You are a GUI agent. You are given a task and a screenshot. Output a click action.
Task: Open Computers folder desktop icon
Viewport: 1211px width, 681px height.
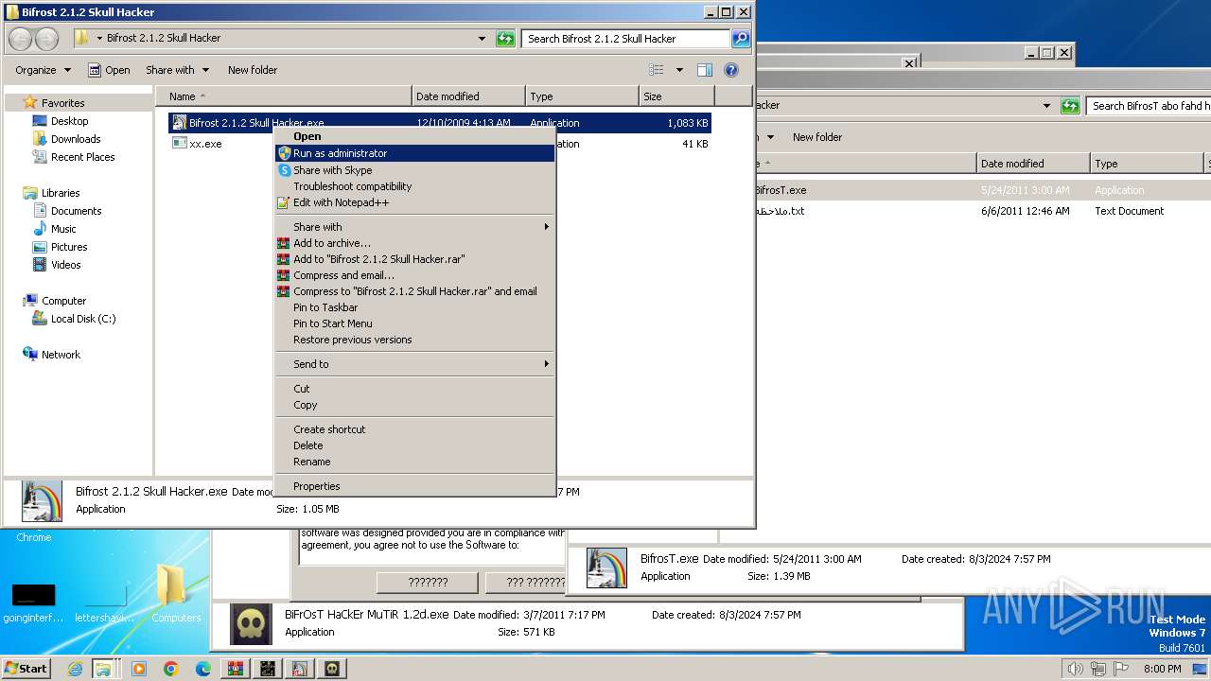pos(176,593)
